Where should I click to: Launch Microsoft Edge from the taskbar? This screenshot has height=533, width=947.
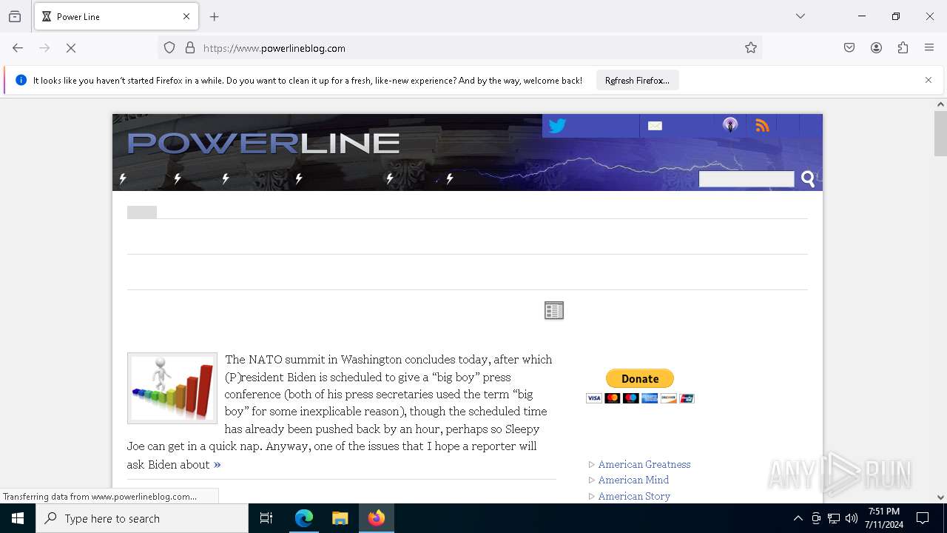point(304,518)
